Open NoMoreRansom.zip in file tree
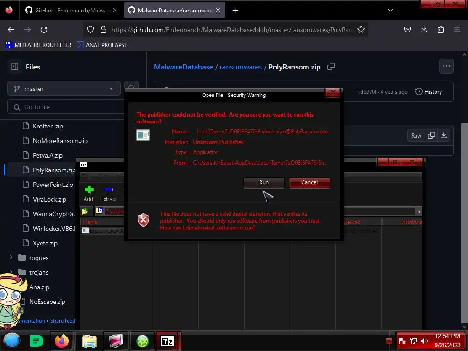The height and width of the screenshot is (351, 468). [60, 141]
